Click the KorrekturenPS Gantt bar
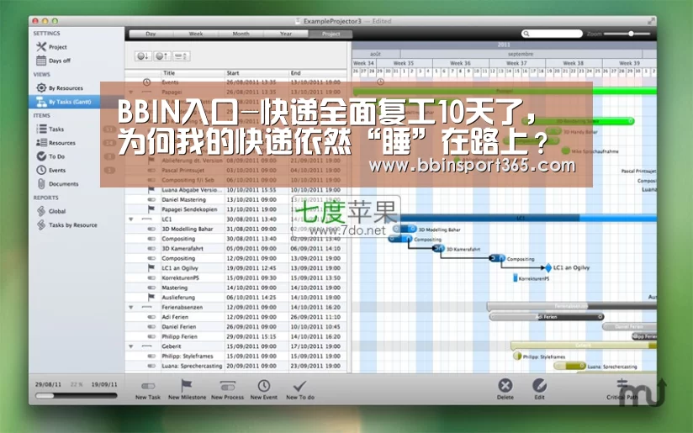The height and width of the screenshot is (433, 693). point(515,278)
